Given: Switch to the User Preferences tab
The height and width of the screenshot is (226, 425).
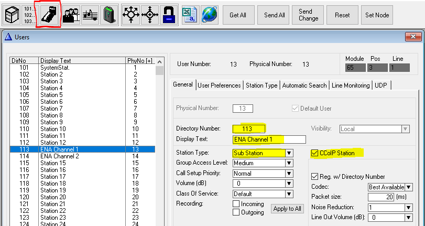Looking at the screenshot, I should coord(219,85).
